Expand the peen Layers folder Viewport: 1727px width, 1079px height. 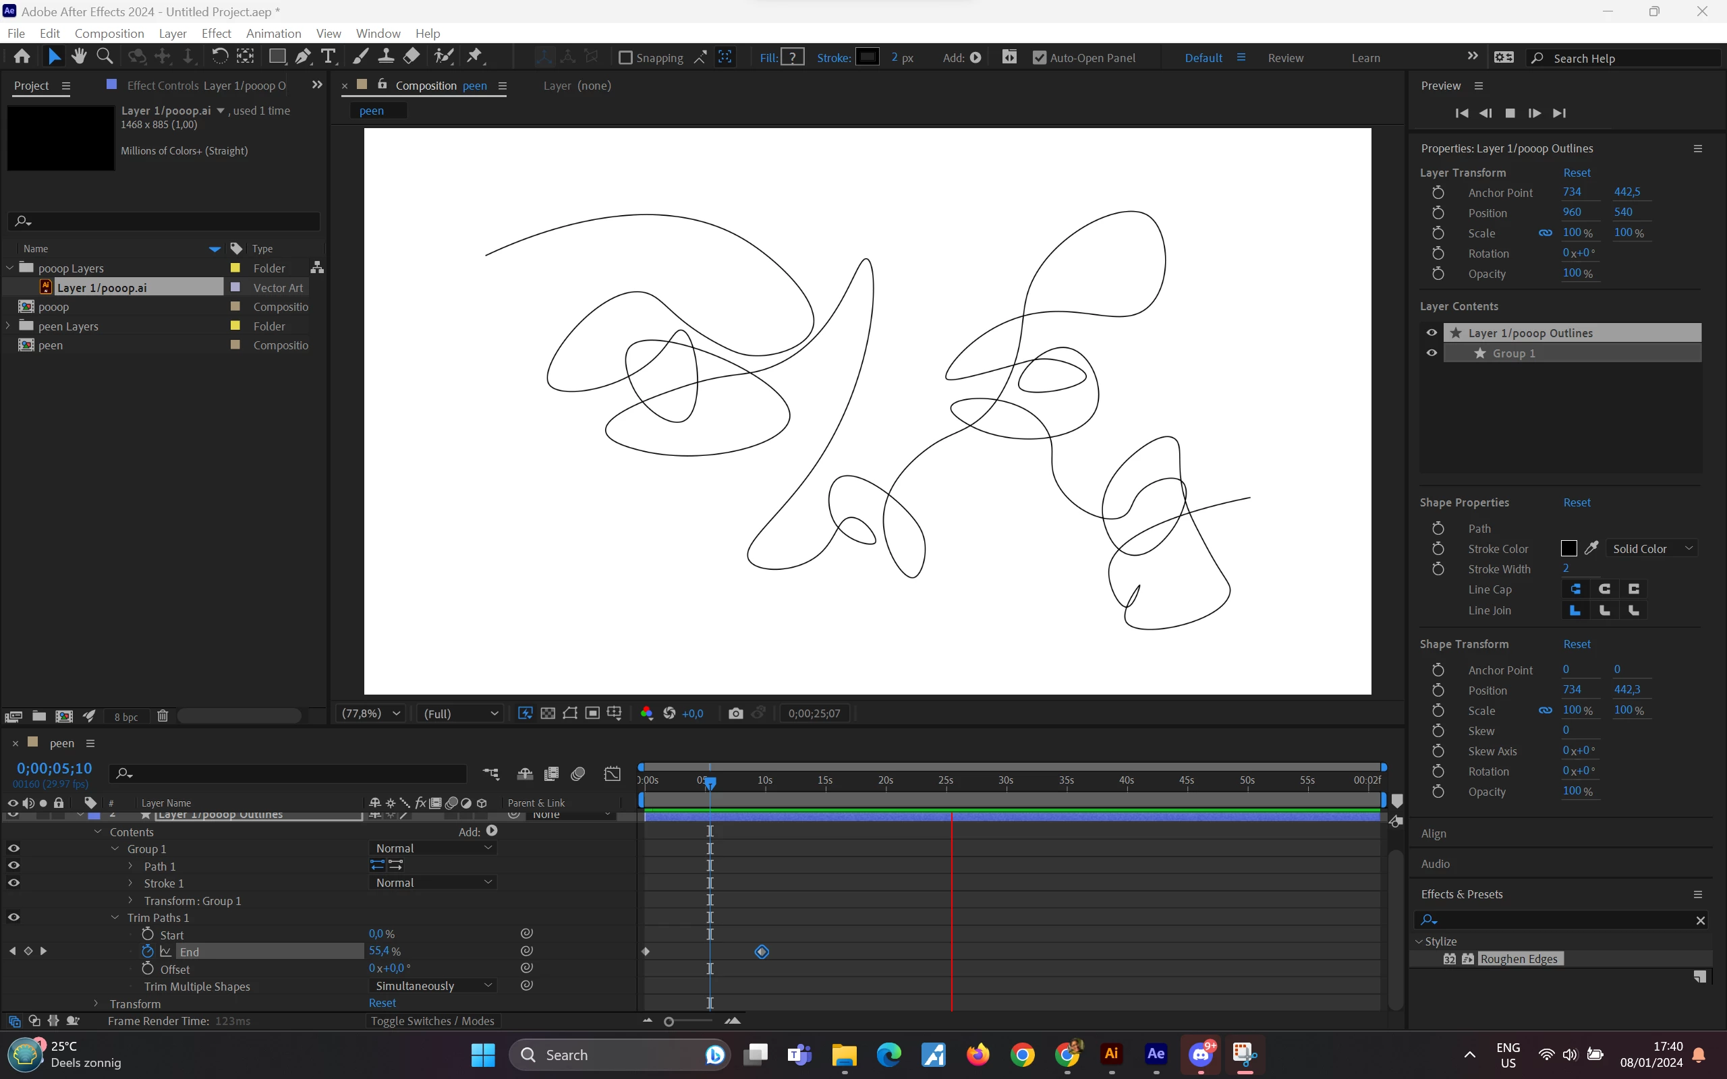9,326
